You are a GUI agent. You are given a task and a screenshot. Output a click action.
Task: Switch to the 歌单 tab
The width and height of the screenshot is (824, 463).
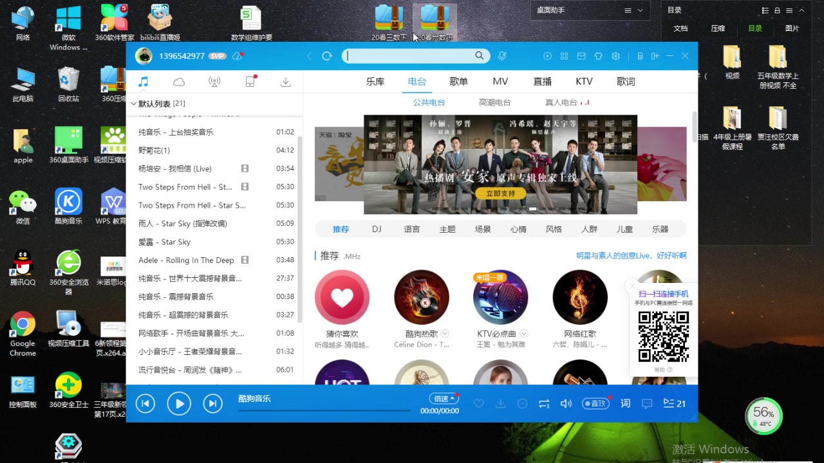(x=458, y=82)
